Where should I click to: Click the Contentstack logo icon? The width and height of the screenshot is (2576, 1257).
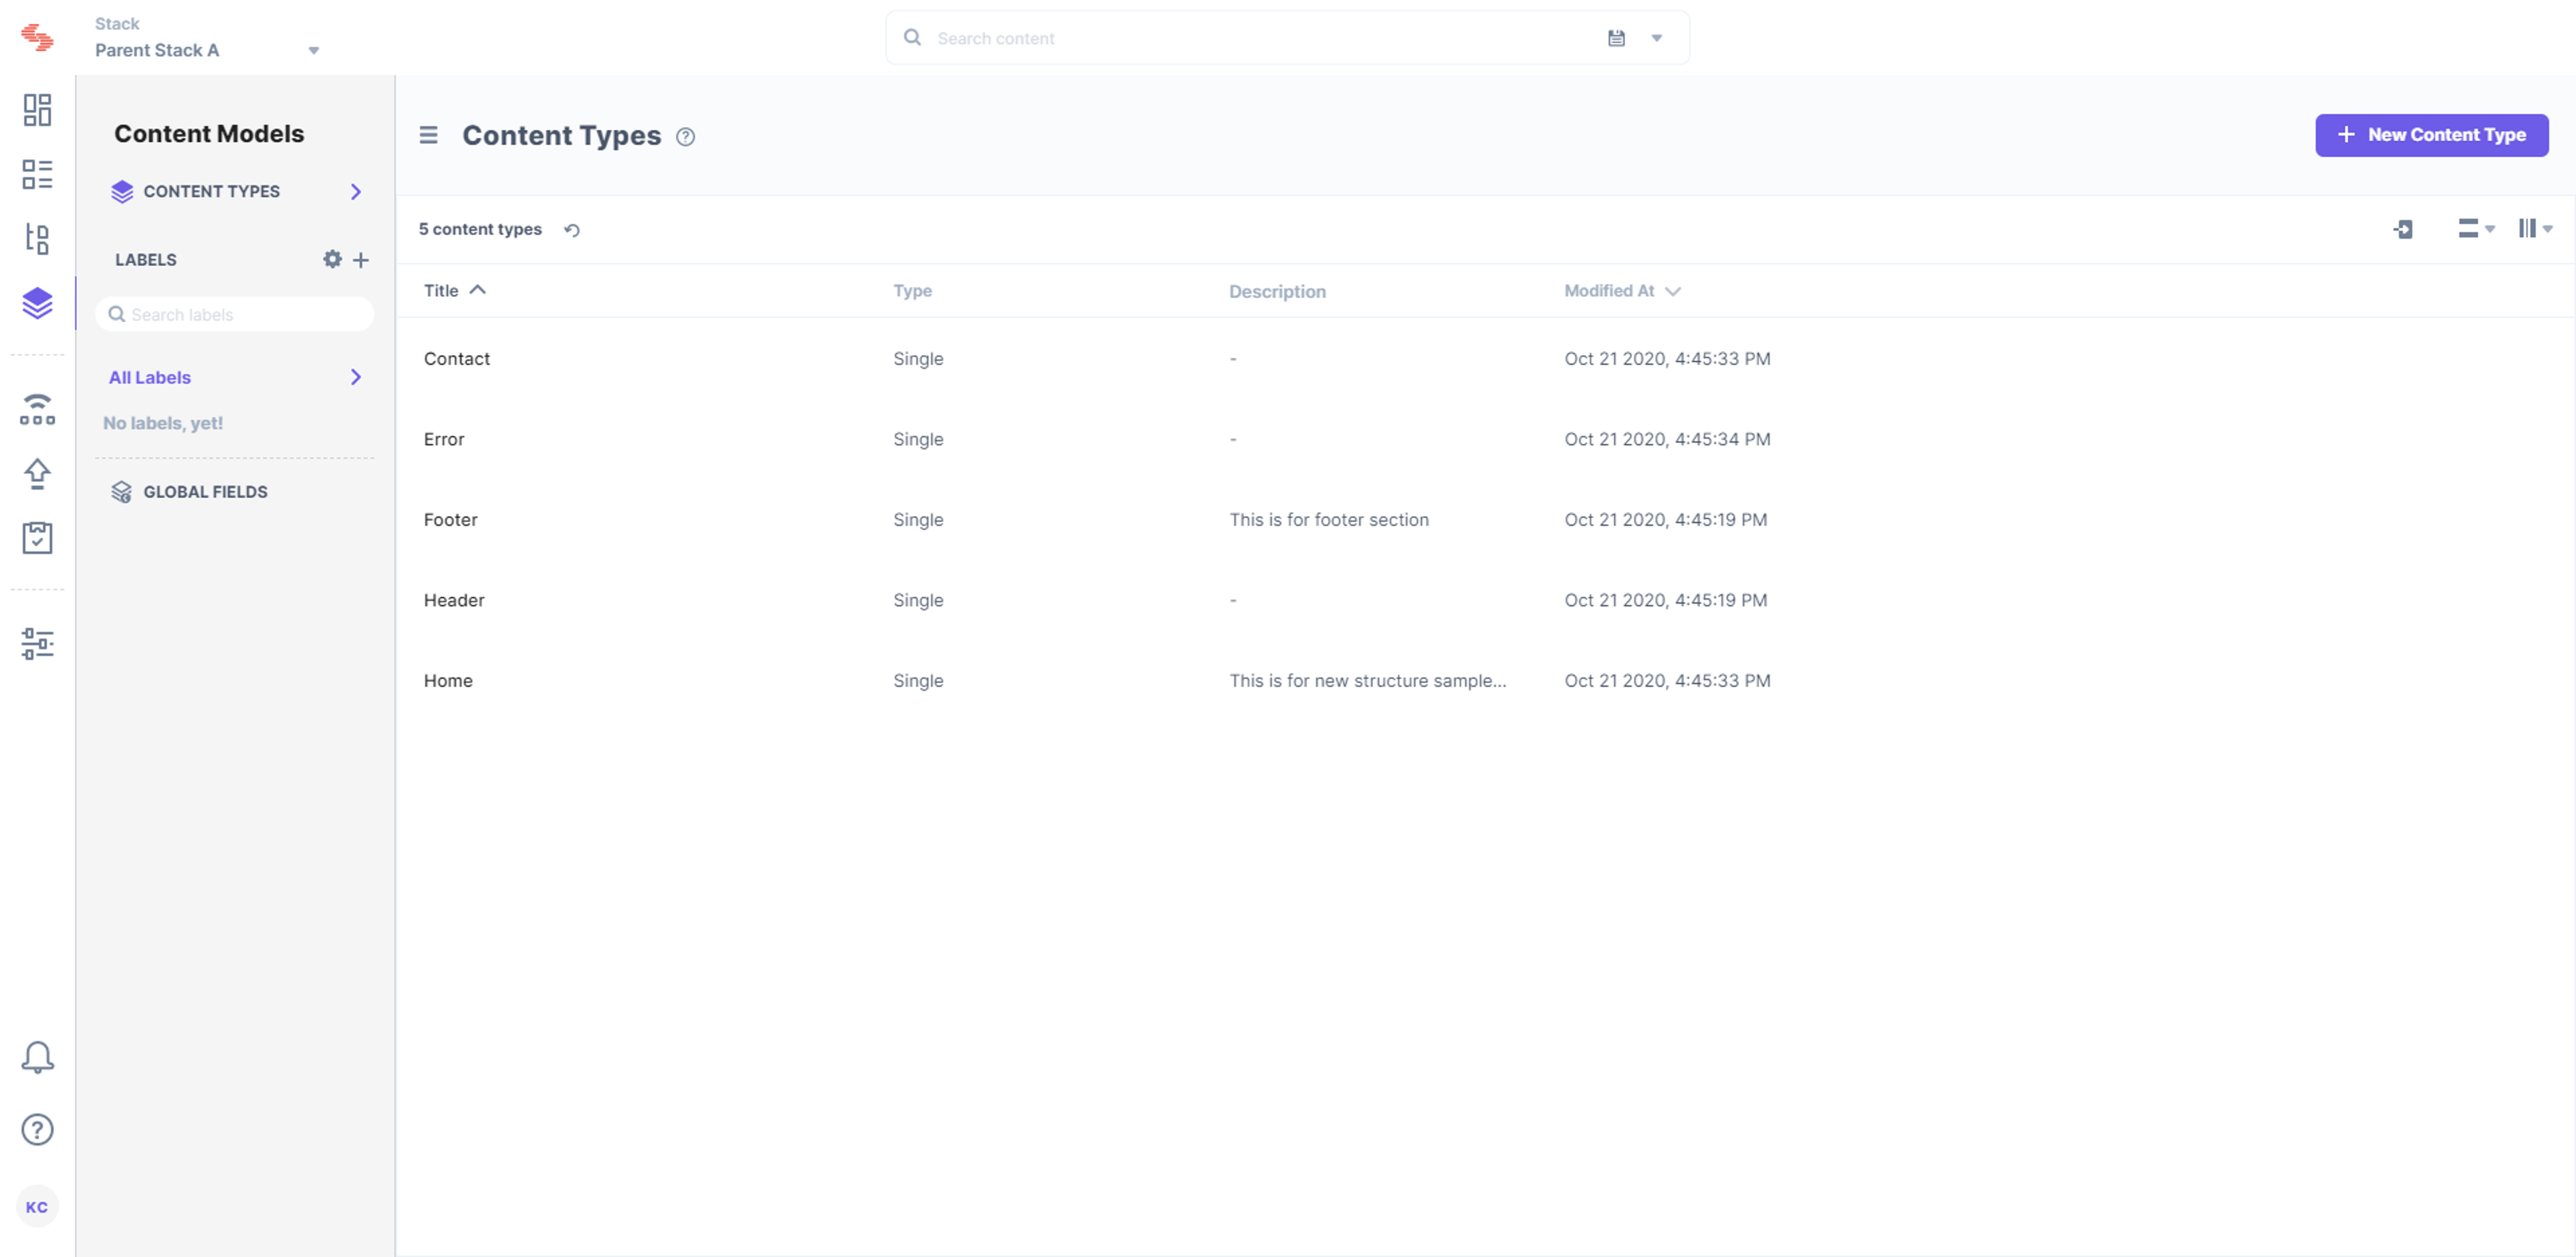[x=37, y=37]
